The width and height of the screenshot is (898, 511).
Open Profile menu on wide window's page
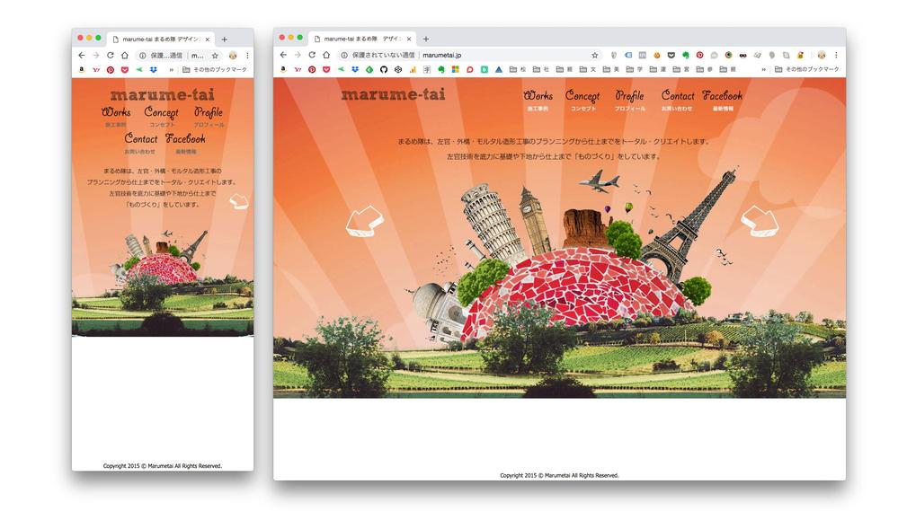(629, 100)
